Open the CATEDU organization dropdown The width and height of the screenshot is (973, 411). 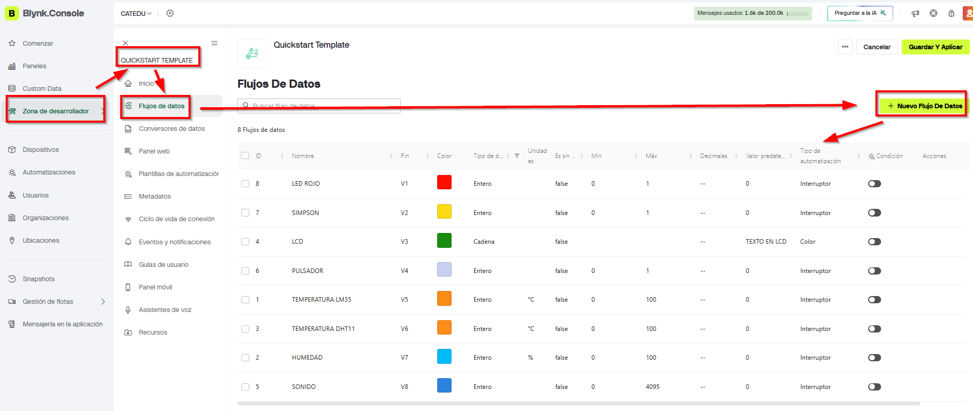click(x=136, y=13)
